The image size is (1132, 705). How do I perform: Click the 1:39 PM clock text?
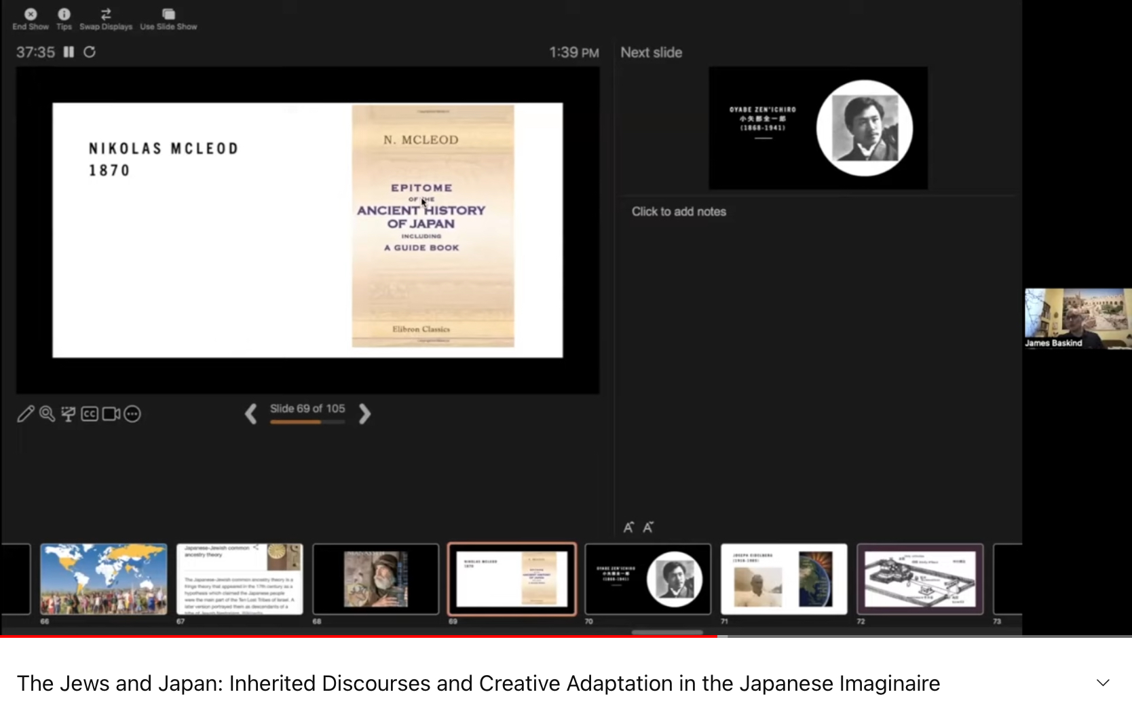(x=574, y=52)
